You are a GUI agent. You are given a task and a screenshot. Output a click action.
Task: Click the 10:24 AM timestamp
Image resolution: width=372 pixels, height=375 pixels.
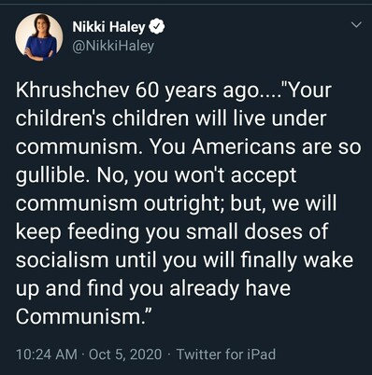tap(47, 354)
